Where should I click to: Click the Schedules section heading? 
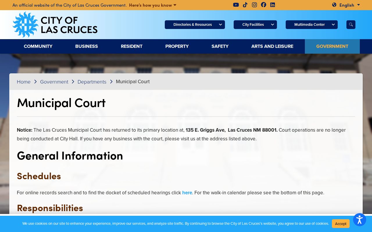point(39,176)
